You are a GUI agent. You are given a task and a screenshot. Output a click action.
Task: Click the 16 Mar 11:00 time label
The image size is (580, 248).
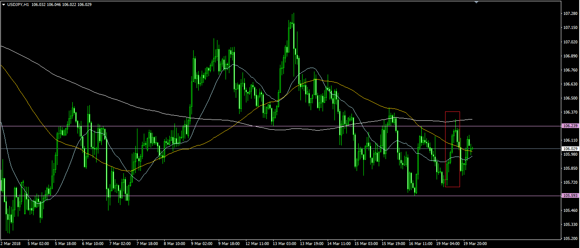(x=420, y=244)
